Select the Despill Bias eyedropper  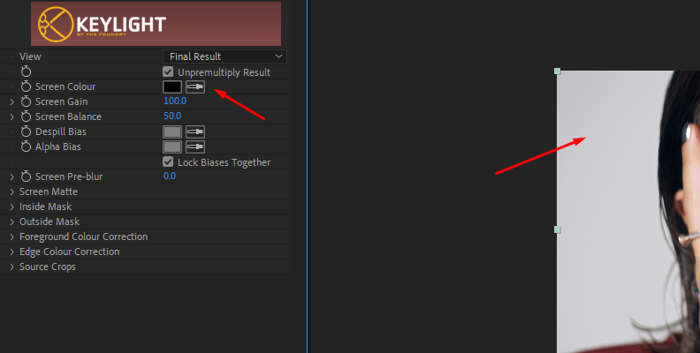(195, 131)
